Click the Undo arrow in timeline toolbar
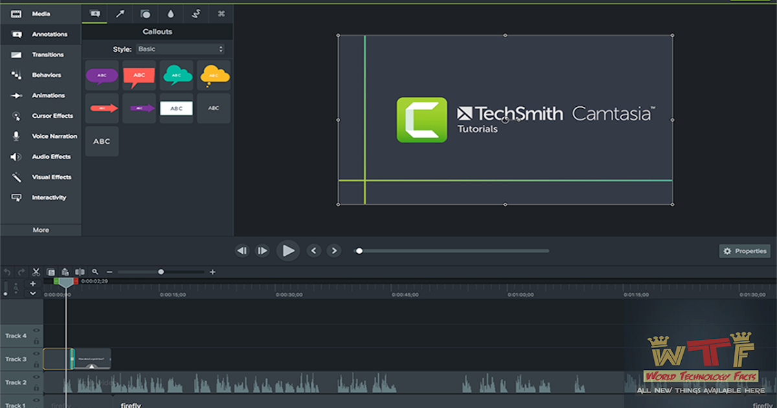 [x=7, y=272]
